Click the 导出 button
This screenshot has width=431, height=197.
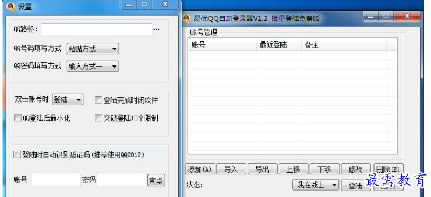(x=262, y=169)
